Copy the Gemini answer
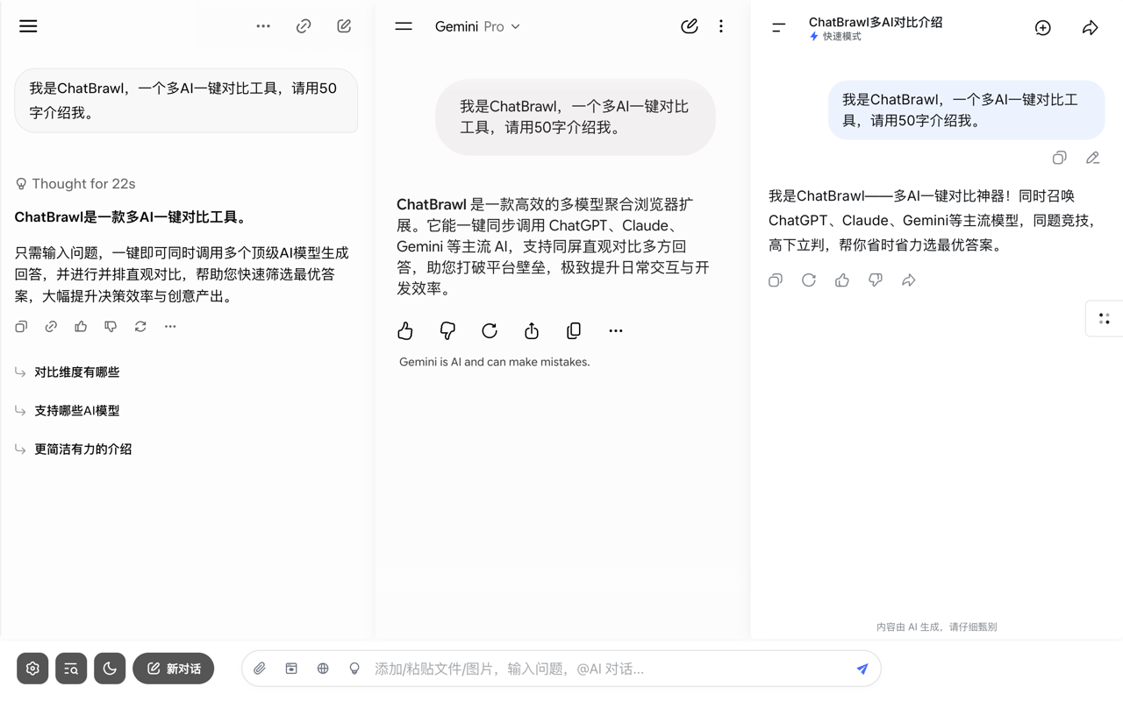Viewport: 1123px width, 701px height. coord(574,330)
